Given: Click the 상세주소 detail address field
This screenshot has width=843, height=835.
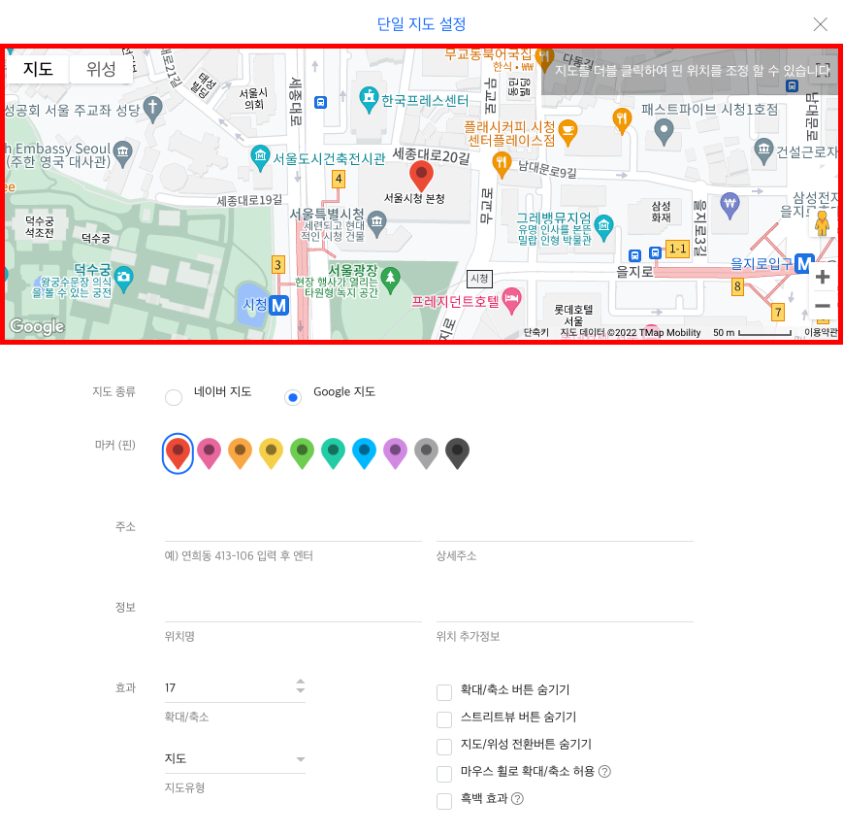Looking at the screenshot, I should (565, 527).
